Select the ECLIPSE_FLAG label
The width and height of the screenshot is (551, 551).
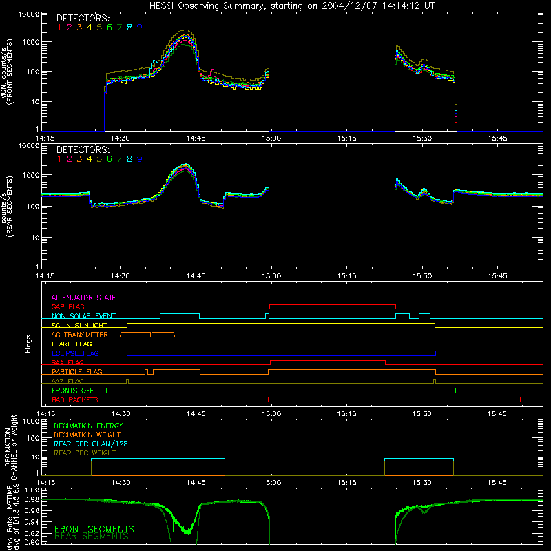[x=75, y=353]
